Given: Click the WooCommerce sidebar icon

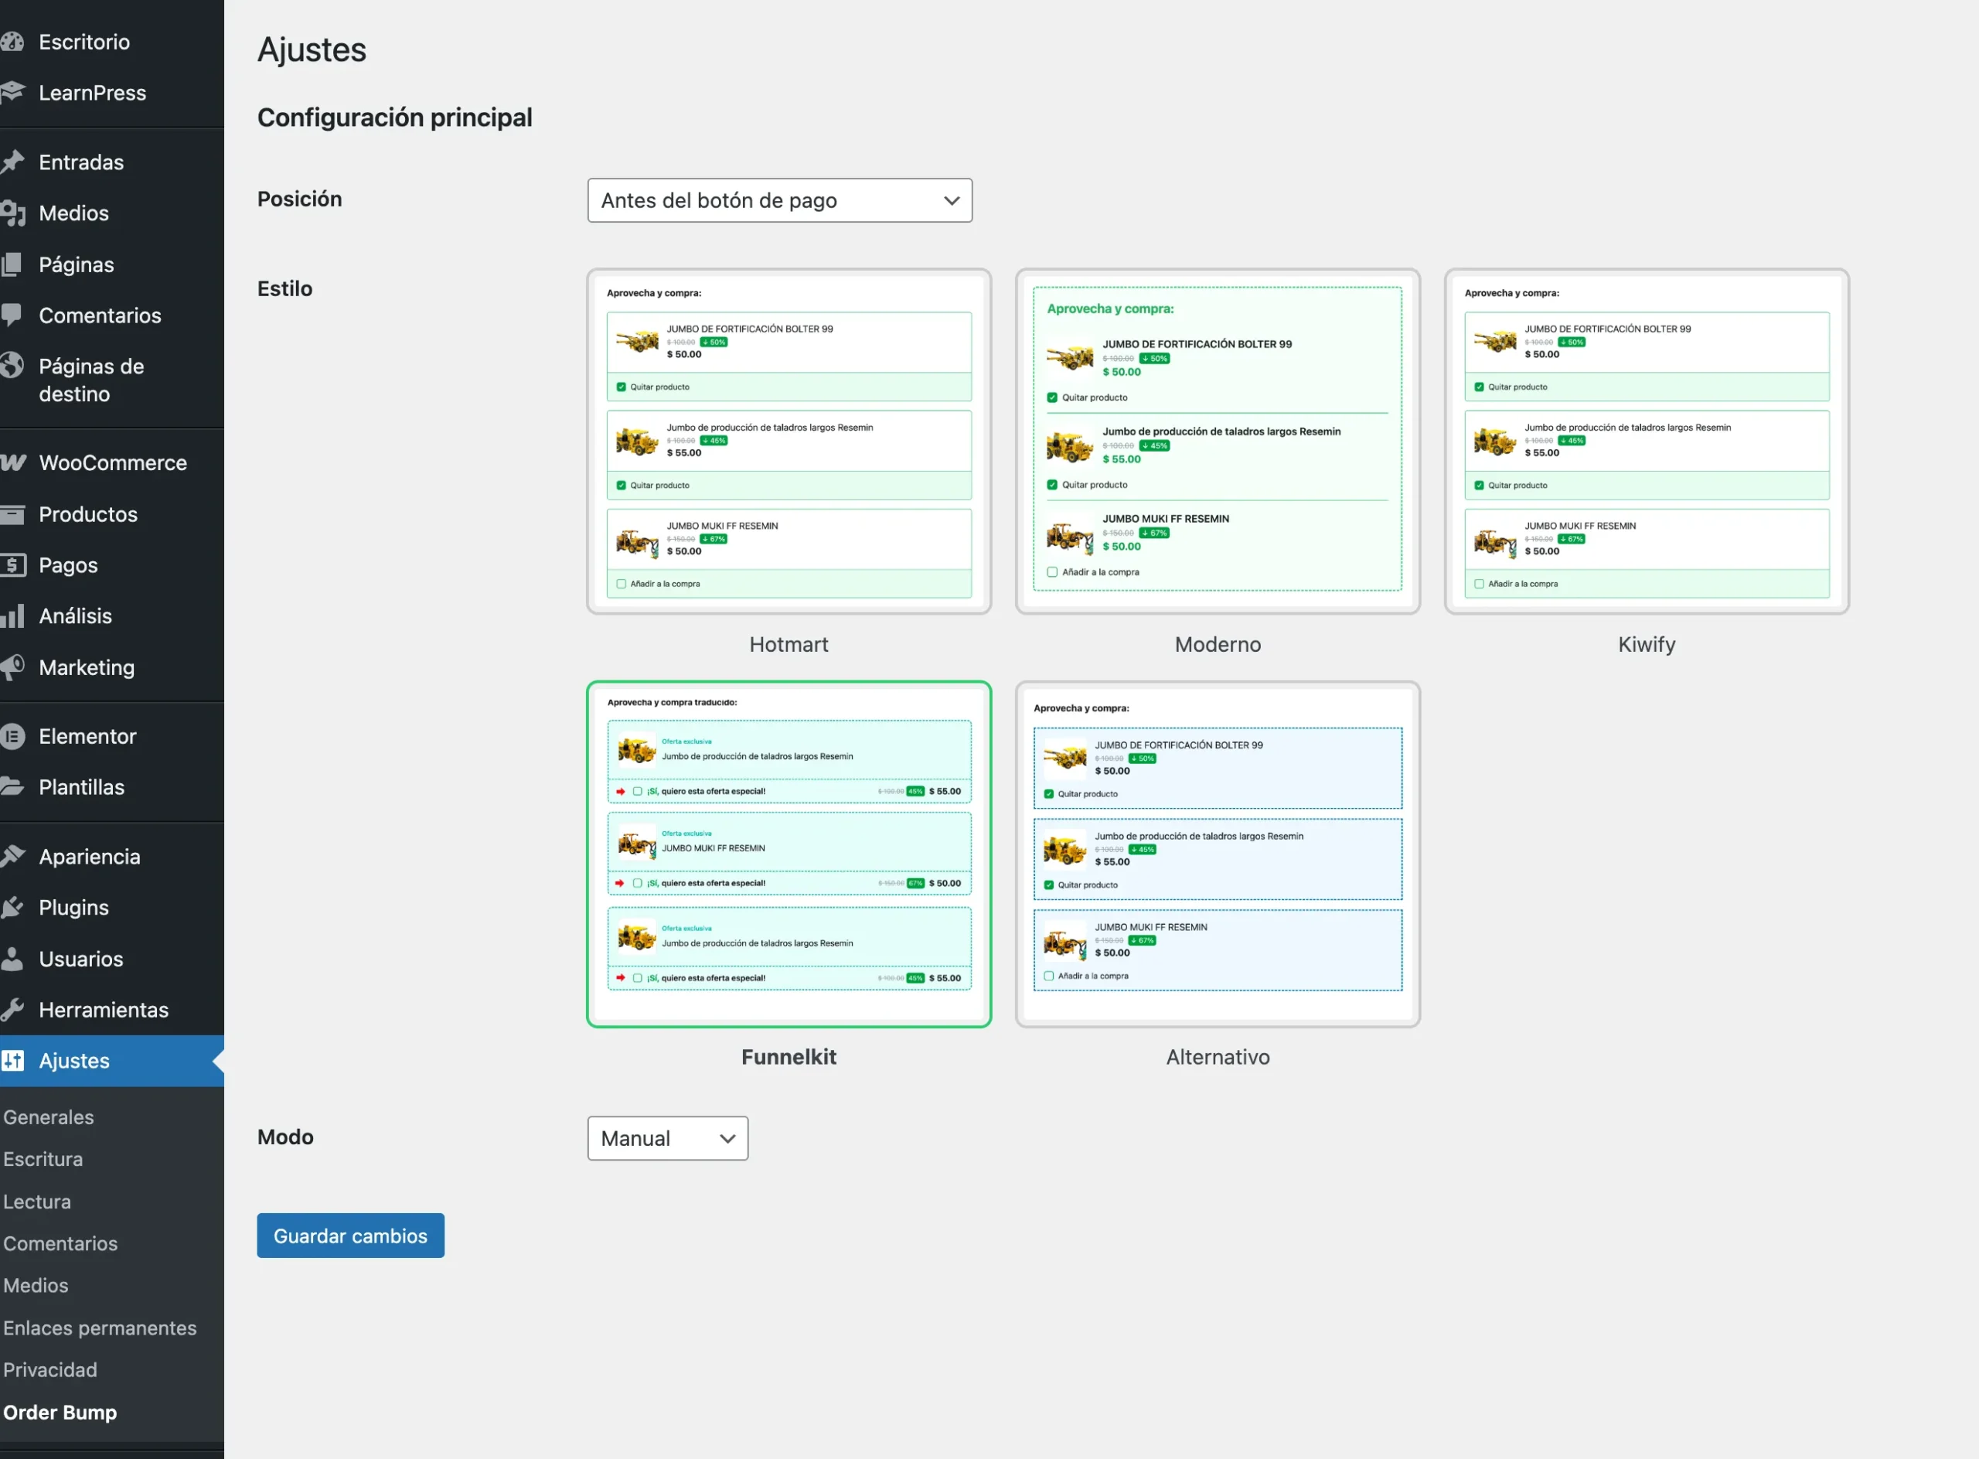Looking at the screenshot, I should (12, 463).
